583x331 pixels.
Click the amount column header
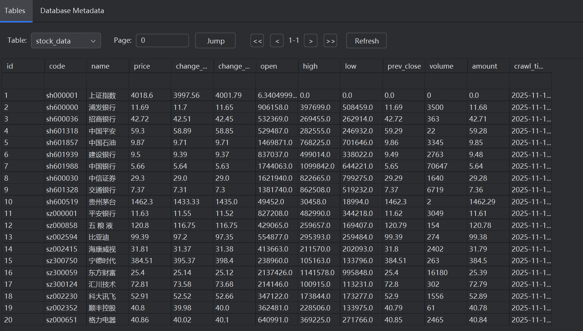488,66
